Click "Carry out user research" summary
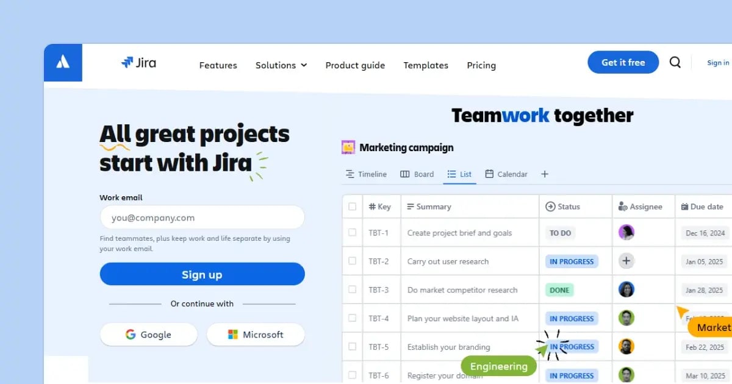Screen dimensions: 732x384 click(x=448, y=261)
